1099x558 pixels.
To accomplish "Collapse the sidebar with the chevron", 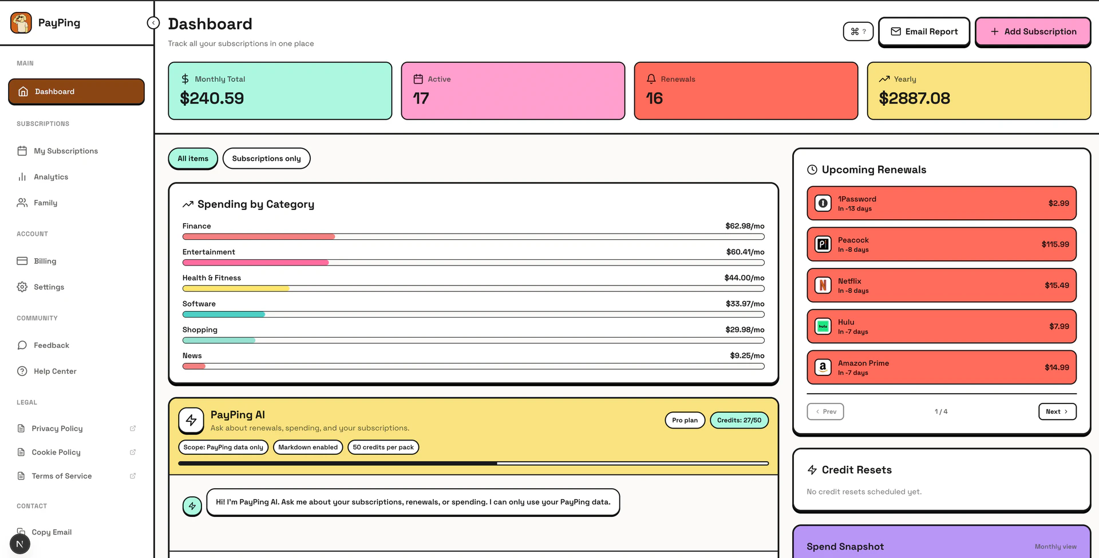I will [153, 22].
